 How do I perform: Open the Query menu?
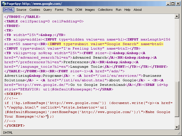[x=47, y=10]
